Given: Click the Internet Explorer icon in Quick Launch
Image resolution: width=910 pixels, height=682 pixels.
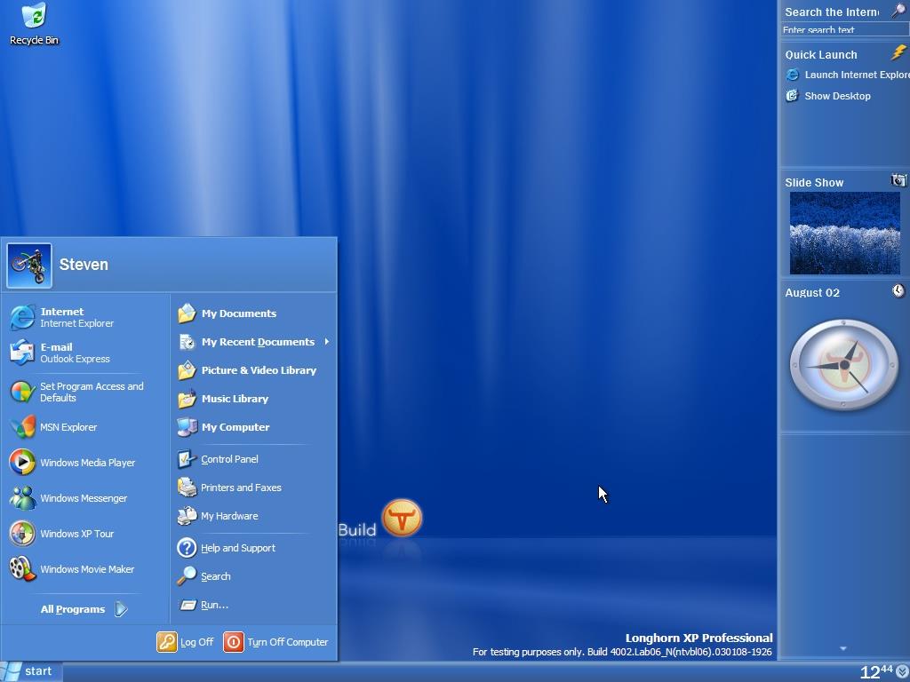Looking at the screenshot, I should 792,75.
